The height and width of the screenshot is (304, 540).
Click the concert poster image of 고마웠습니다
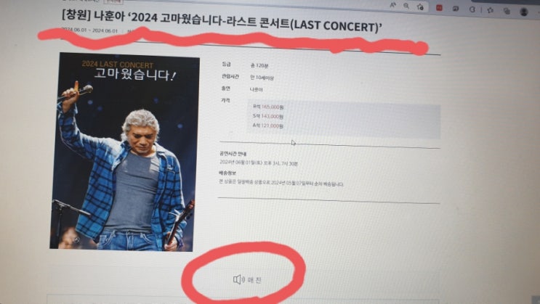pyautogui.click(x=125, y=152)
